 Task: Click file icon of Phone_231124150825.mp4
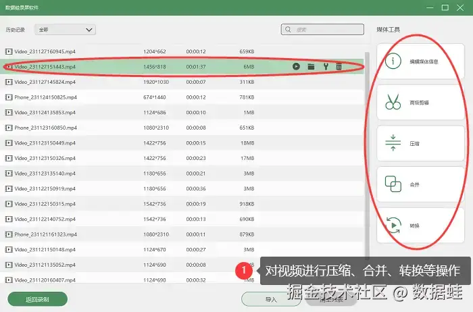[x=9, y=97]
